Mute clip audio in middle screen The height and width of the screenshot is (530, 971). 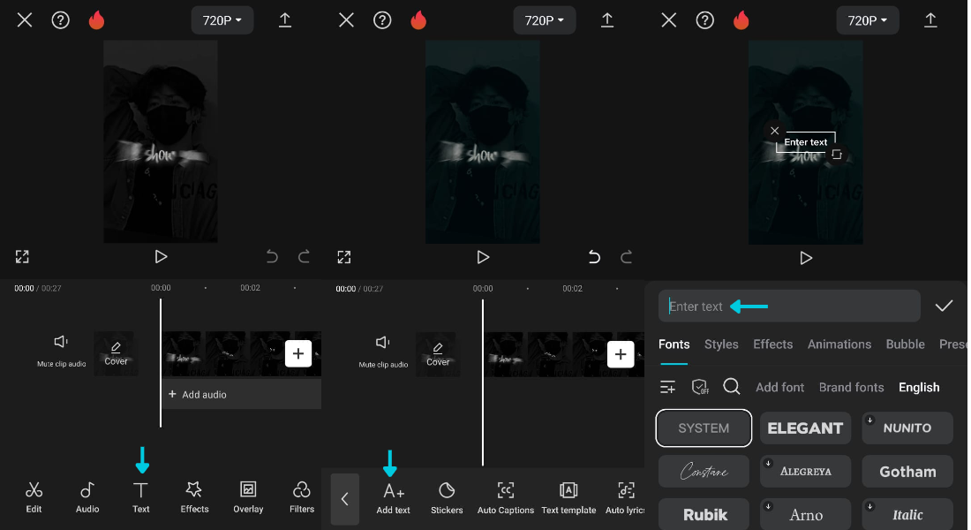pyautogui.click(x=383, y=352)
